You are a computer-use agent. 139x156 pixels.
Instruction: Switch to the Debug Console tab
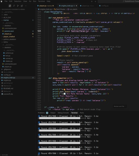tap(63, 113)
